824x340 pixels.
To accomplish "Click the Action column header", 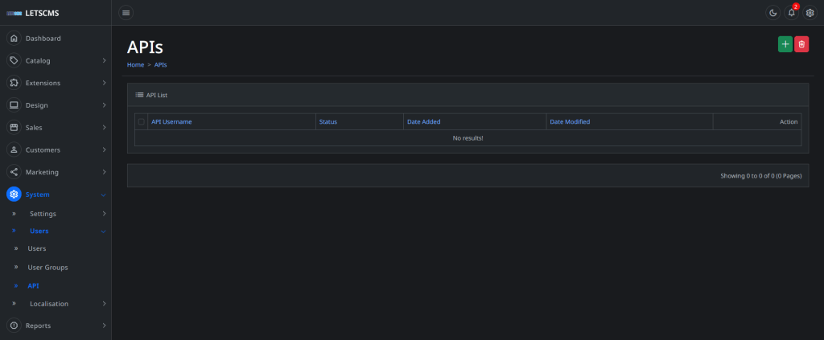I will (x=789, y=121).
